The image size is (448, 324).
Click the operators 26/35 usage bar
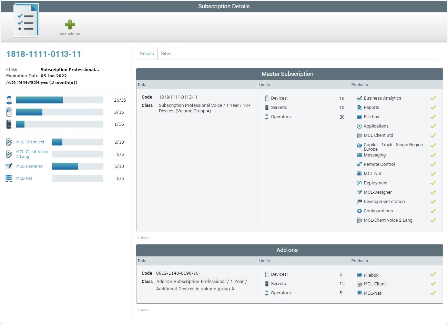(60, 100)
